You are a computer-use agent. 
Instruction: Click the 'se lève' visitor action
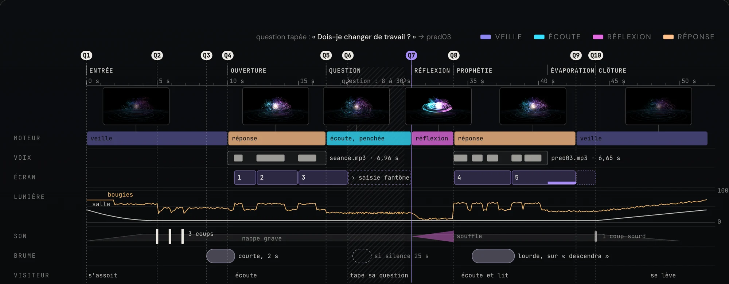(663, 275)
